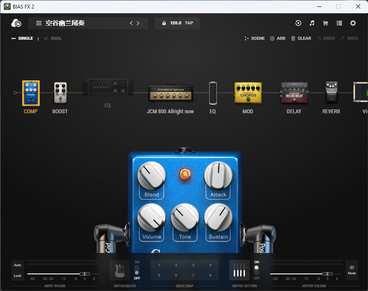Click the signal chain input node
This screenshot has width=368, height=291.
[x=15, y=93]
